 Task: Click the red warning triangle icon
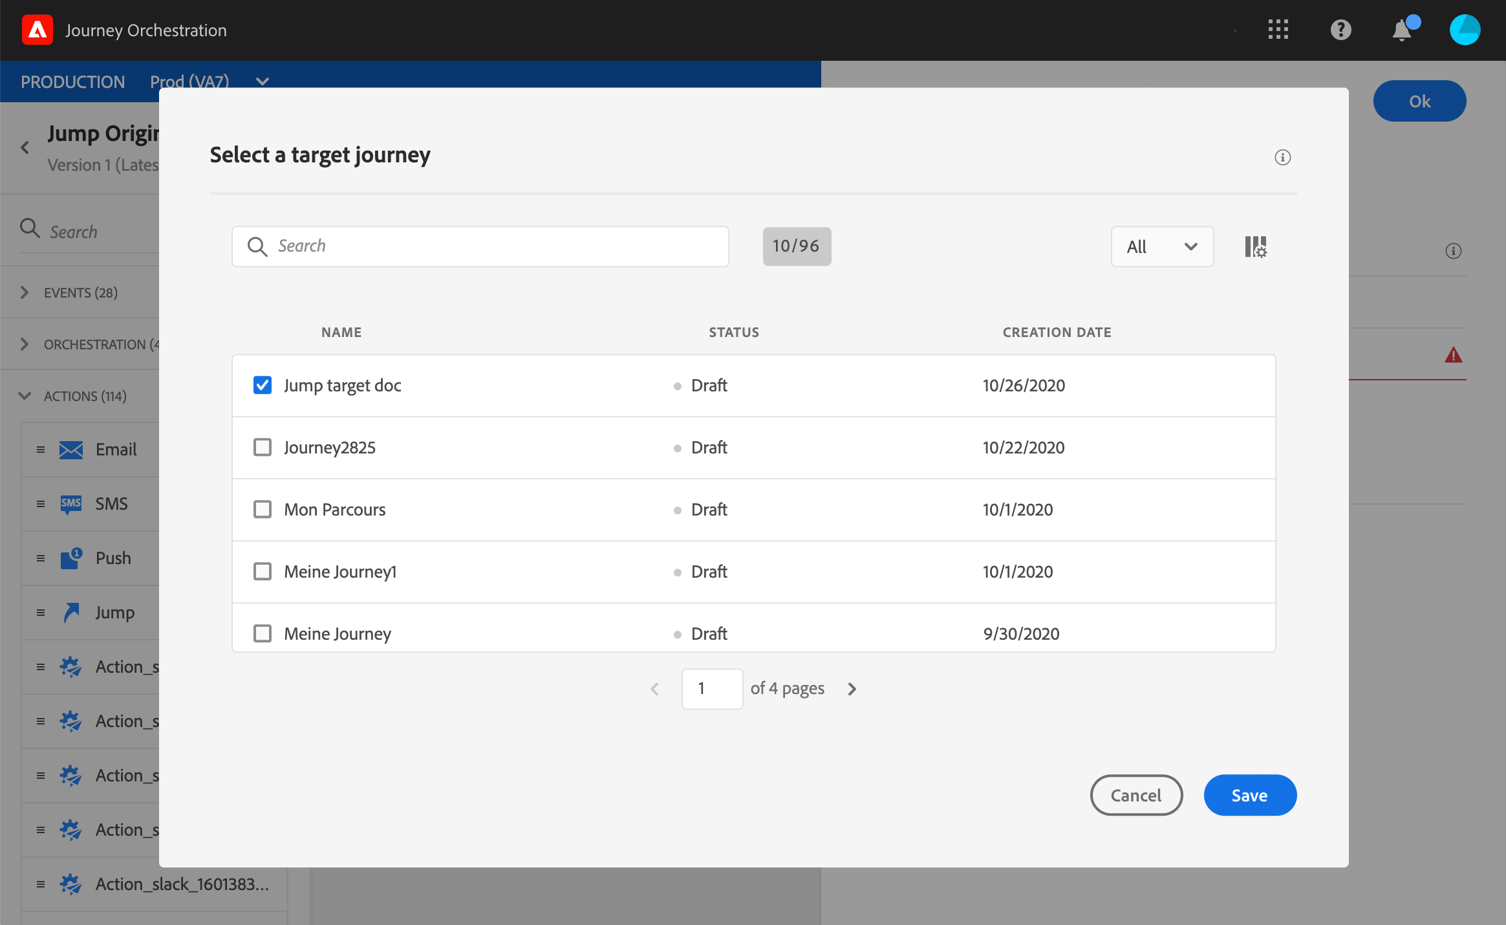coord(1453,355)
